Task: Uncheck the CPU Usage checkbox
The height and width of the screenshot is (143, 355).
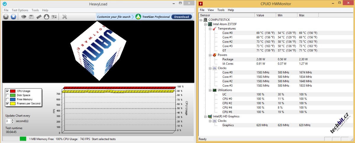Action: [7, 91]
